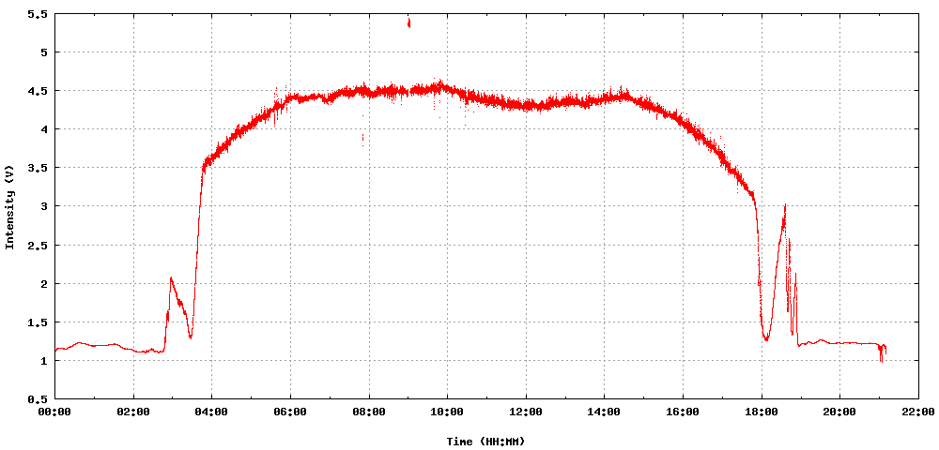
Task: Click the x-axis tick label 04:00
Action: tap(212, 412)
